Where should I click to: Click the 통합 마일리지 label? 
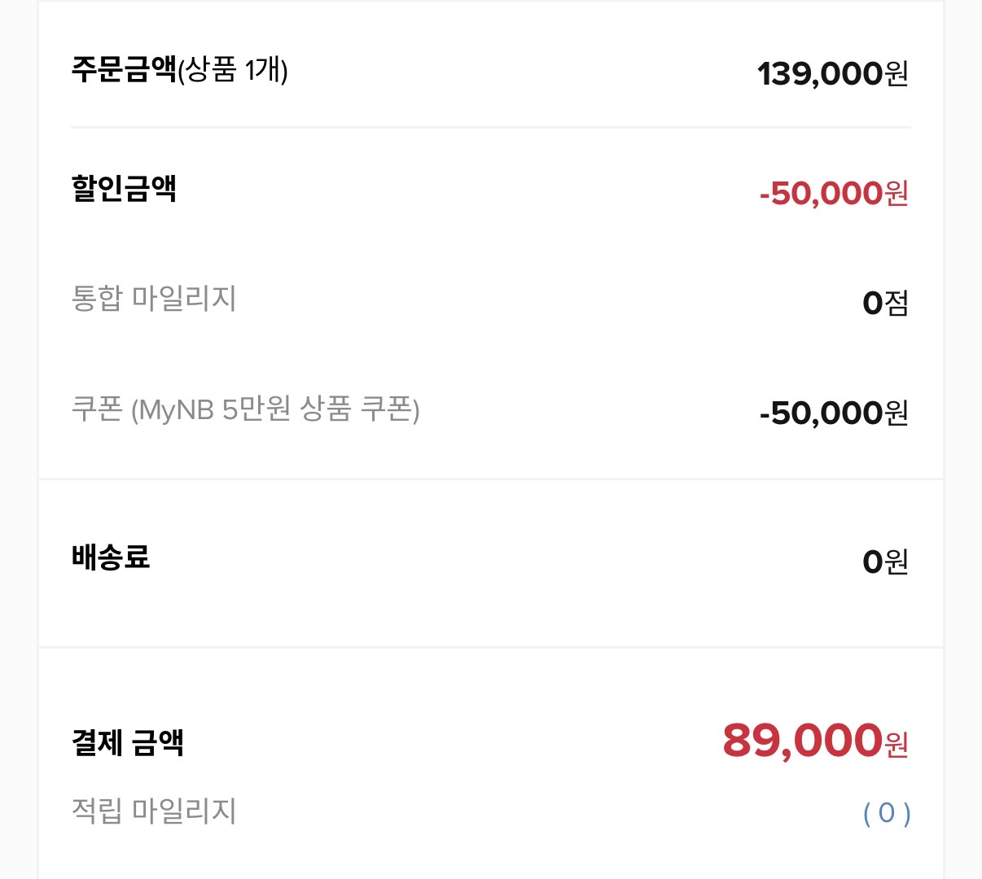(154, 298)
